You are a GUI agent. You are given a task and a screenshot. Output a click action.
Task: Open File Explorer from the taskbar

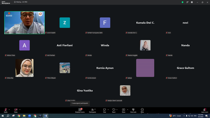24,116
